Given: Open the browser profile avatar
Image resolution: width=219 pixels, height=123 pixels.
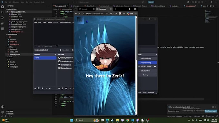Looking at the screenshot, I should pos(120,13).
